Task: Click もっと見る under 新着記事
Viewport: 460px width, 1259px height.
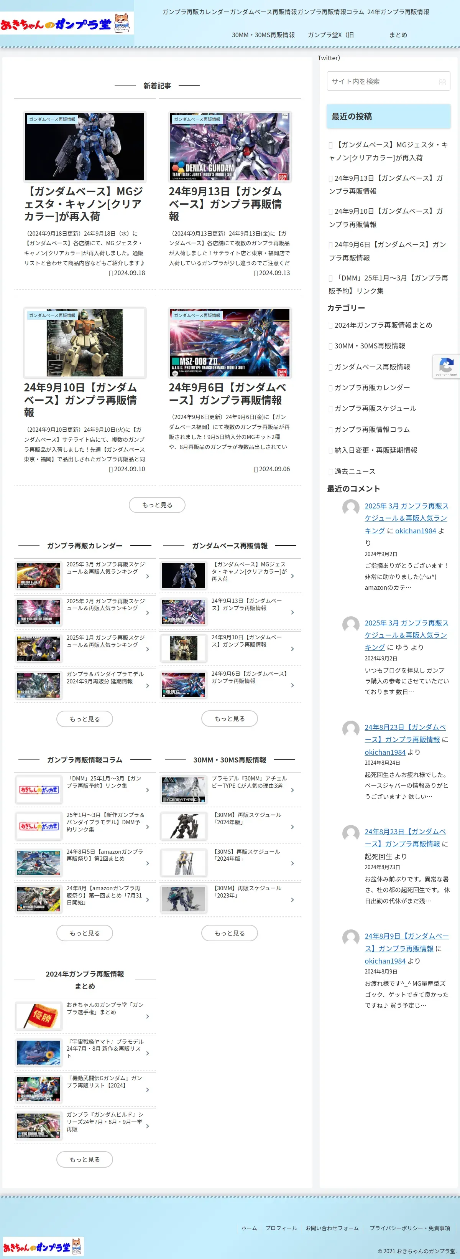Action: click(157, 505)
